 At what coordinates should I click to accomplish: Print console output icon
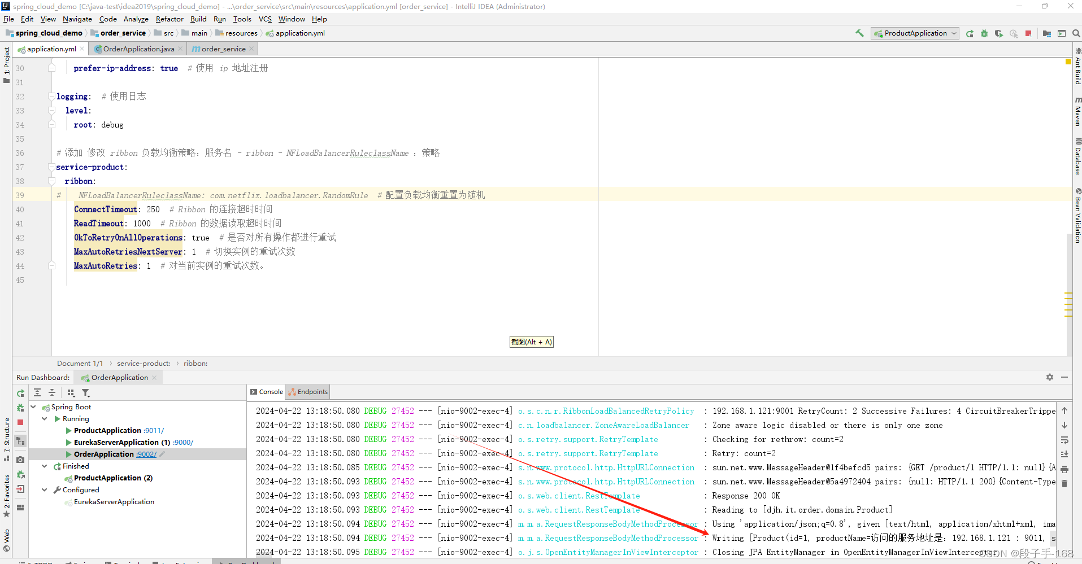coord(1064,469)
